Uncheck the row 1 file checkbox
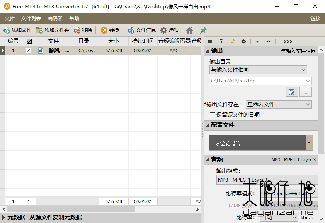Screen dimensions: 325x223 click(x=28, y=50)
